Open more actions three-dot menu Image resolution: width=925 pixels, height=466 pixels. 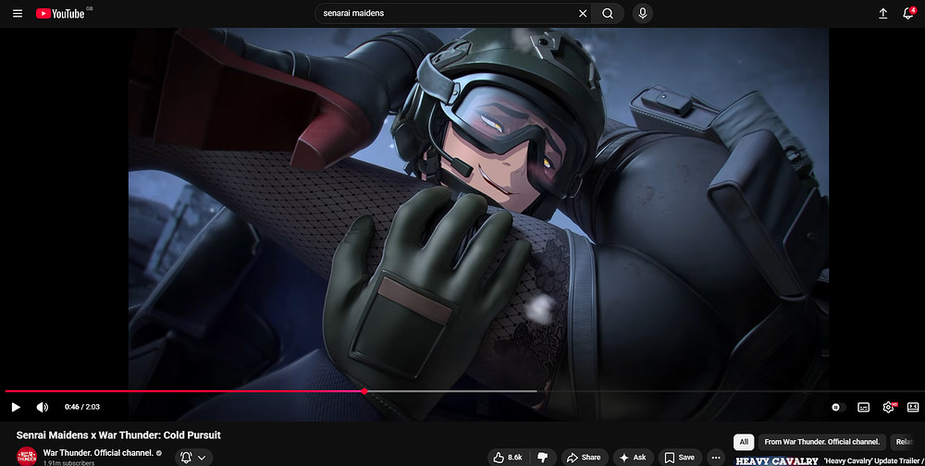coord(716,457)
